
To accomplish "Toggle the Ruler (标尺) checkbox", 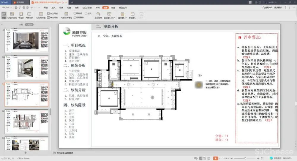I will [86, 13].
